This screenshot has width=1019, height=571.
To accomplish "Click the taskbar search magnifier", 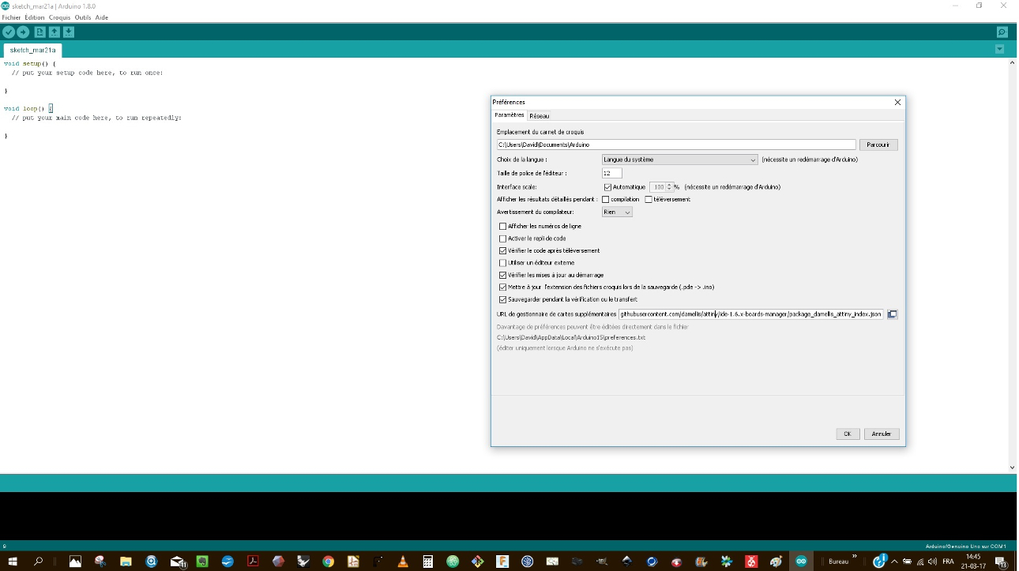I will [x=38, y=562].
